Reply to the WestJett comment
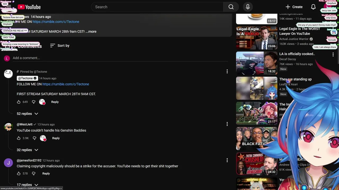The width and height of the screenshot is (339, 190). pos(56,138)
